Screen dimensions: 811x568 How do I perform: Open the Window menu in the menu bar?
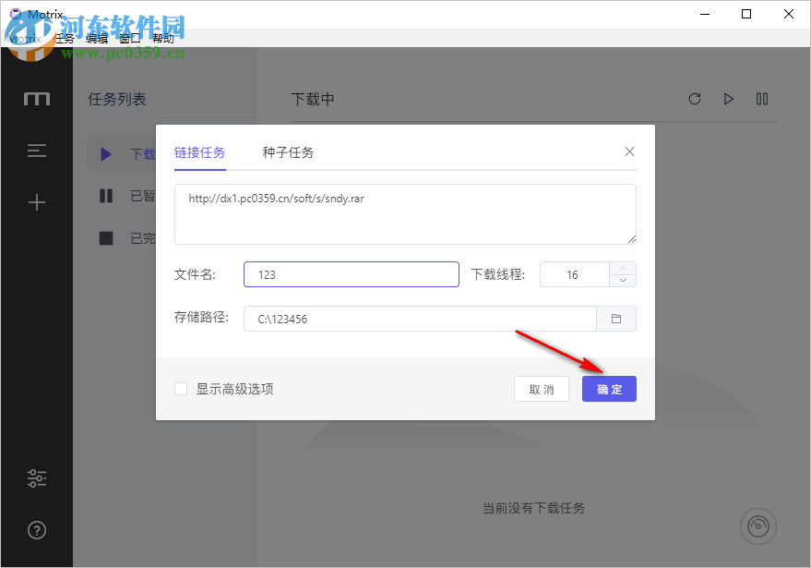click(129, 38)
